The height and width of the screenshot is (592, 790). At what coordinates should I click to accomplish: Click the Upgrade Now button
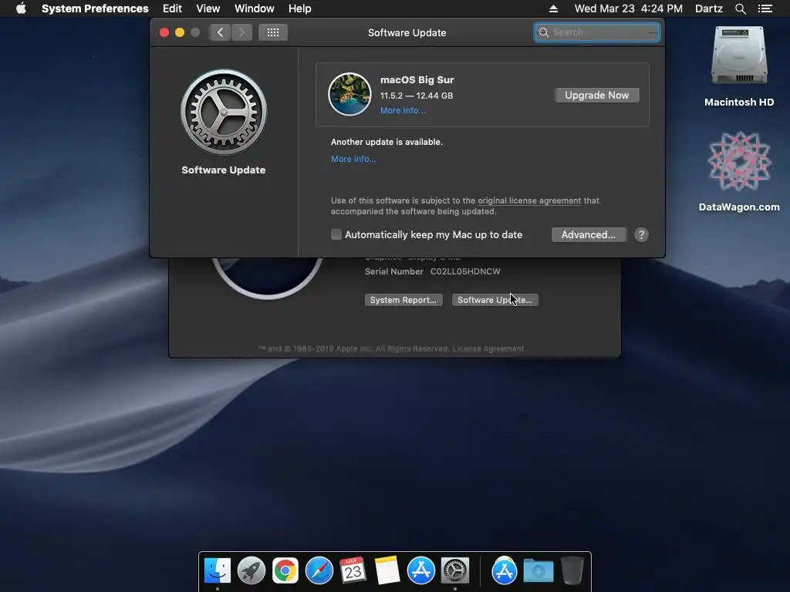click(597, 95)
